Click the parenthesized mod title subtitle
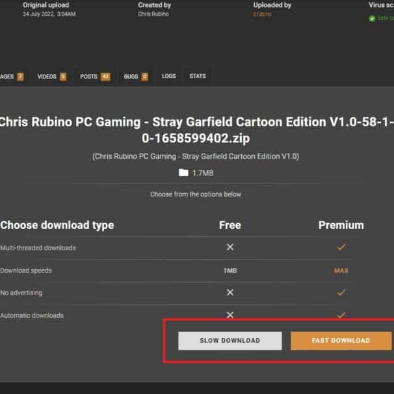The width and height of the screenshot is (394, 394). point(196,157)
